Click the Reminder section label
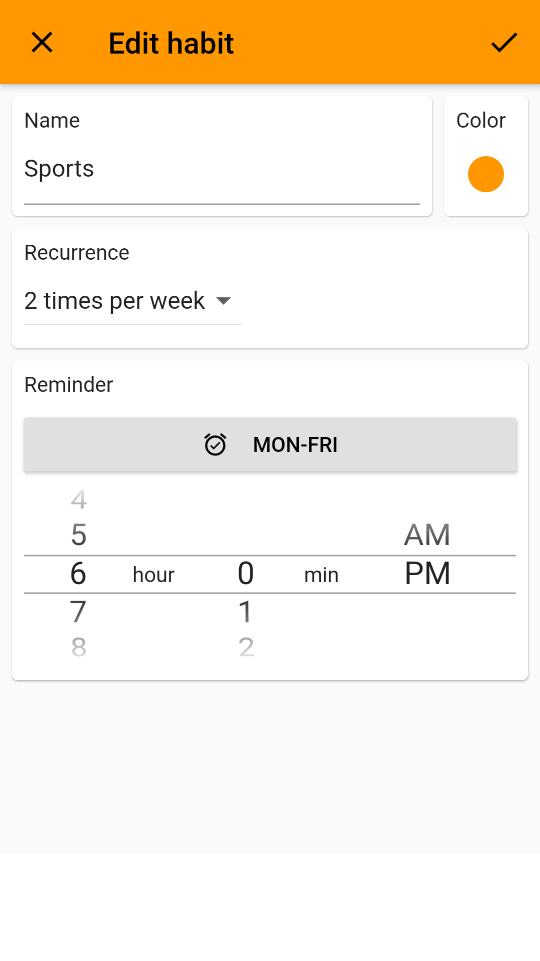540x961 pixels. [69, 385]
